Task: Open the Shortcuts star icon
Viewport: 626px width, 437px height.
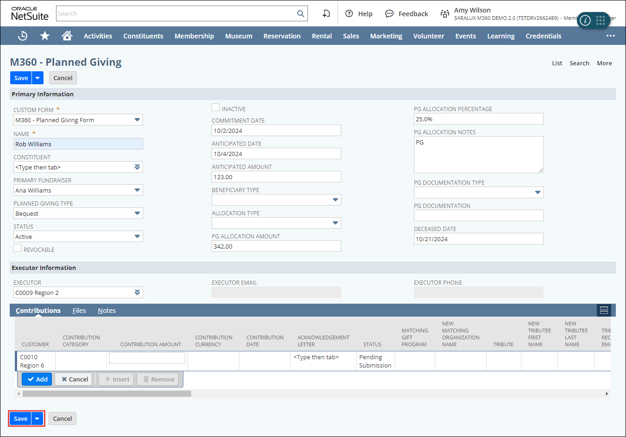Action: tap(45, 36)
